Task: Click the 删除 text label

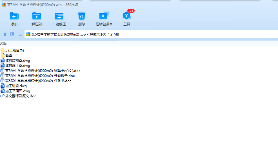Action: [x=82, y=24]
